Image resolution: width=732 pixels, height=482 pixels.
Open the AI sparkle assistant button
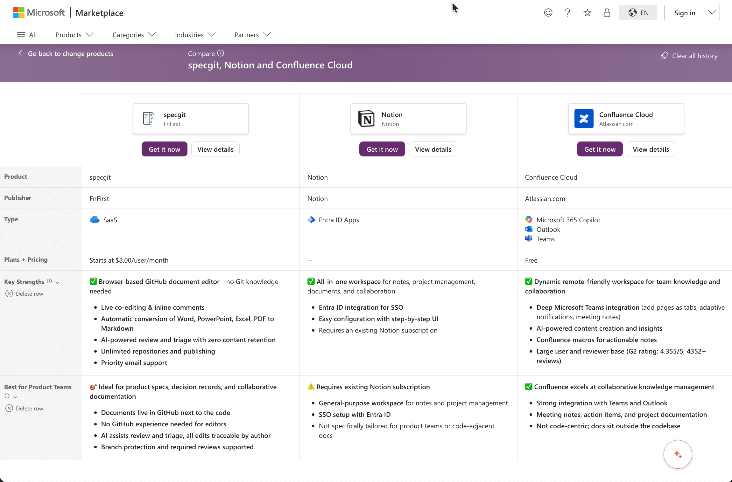[x=678, y=454]
